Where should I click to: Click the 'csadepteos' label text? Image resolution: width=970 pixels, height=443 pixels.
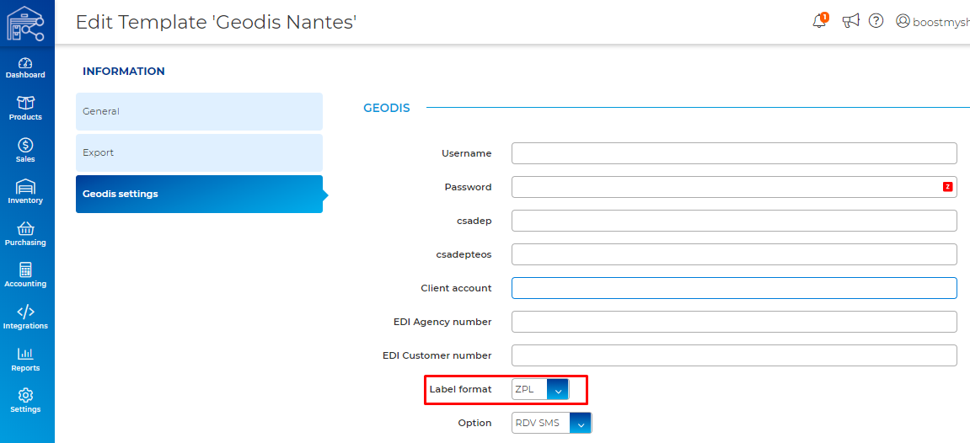[464, 254]
